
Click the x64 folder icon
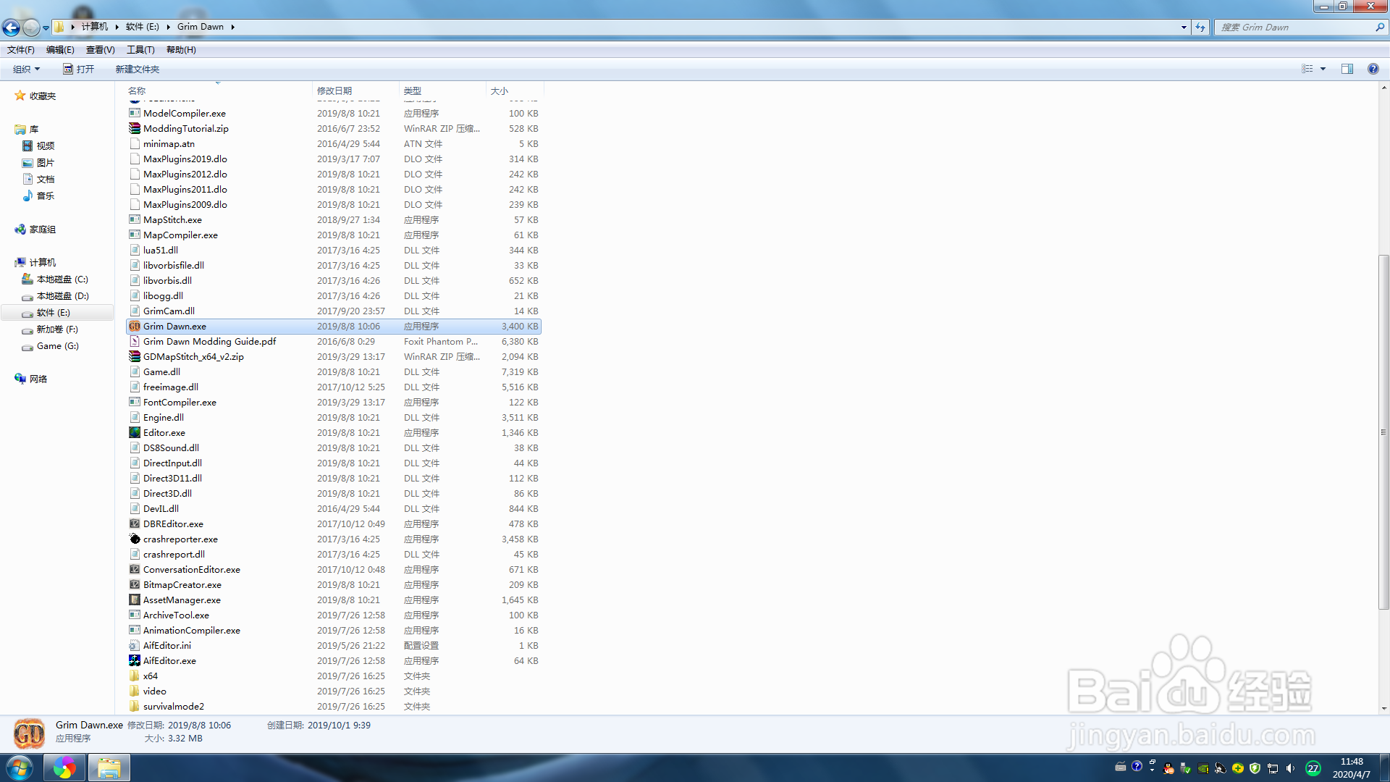[x=135, y=676]
